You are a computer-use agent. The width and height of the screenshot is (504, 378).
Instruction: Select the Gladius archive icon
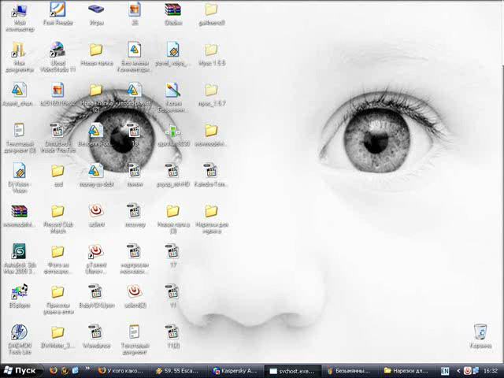click(172, 11)
